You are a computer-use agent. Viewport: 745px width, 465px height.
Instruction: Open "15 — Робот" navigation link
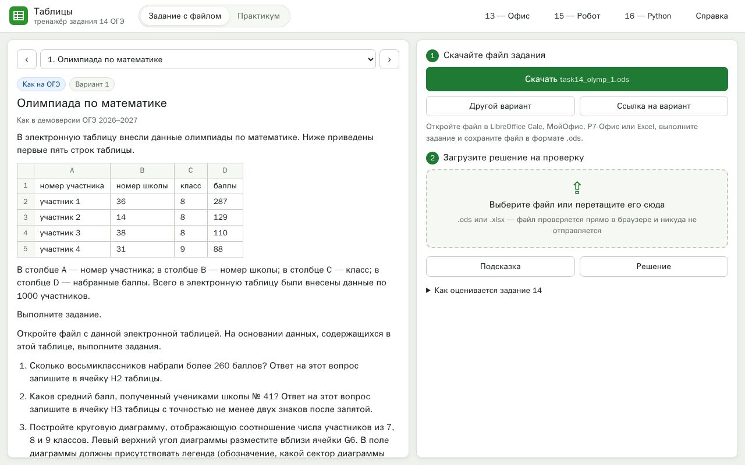(x=577, y=16)
